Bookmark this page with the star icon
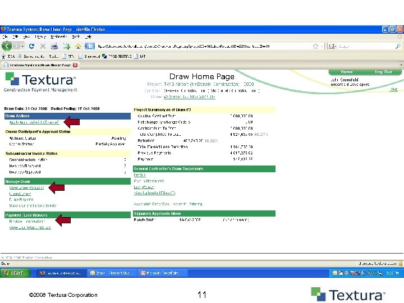This screenshot has height=303, width=404. click(315, 47)
